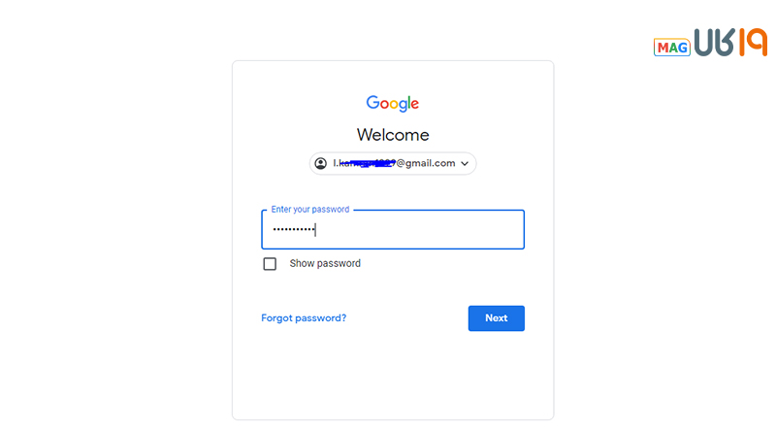Screen dimensions: 776x431
Task: Click the red letter e in Google logo
Action: click(x=414, y=104)
